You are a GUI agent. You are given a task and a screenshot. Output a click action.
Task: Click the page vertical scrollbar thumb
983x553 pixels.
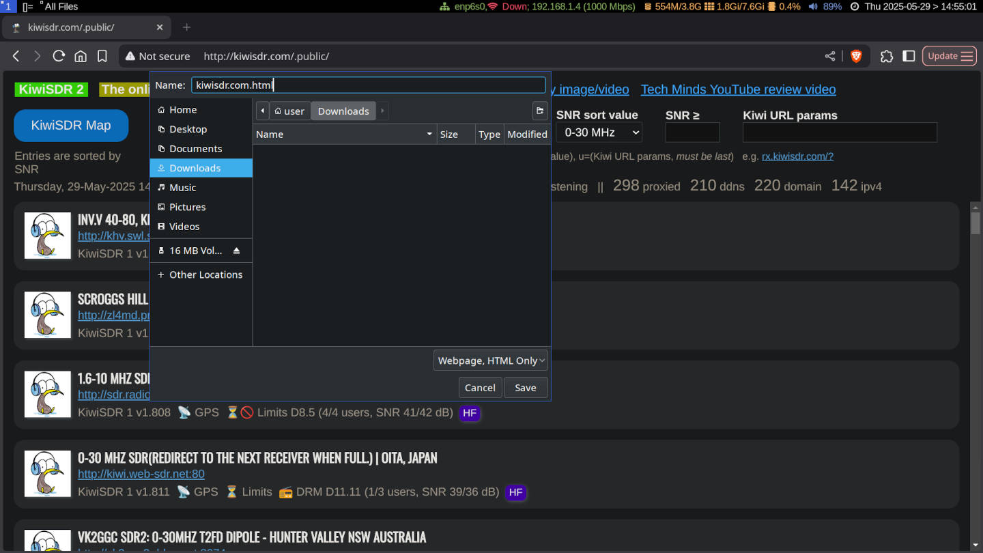tap(975, 223)
